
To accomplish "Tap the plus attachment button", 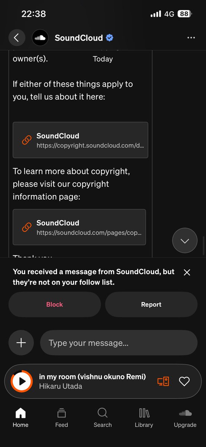I will [21, 343].
